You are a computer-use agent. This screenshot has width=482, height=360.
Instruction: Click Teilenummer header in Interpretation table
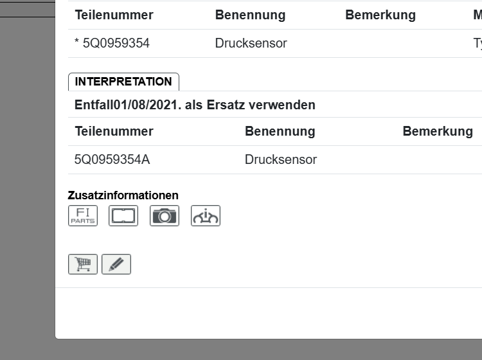(114, 131)
